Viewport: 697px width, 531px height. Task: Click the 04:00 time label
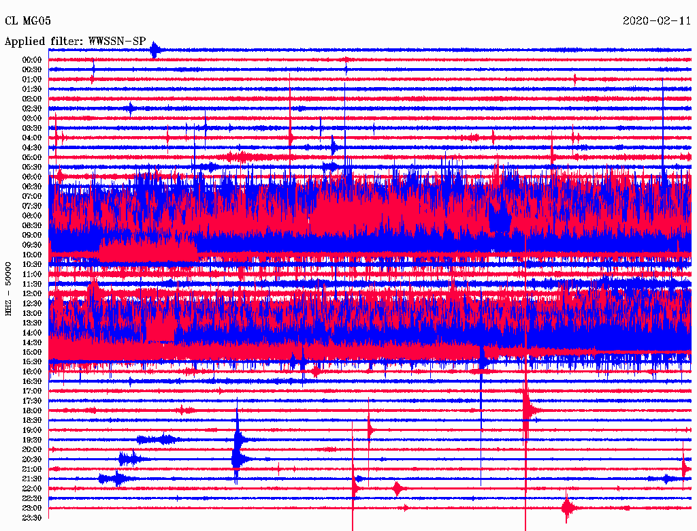click(x=32, y=138)
